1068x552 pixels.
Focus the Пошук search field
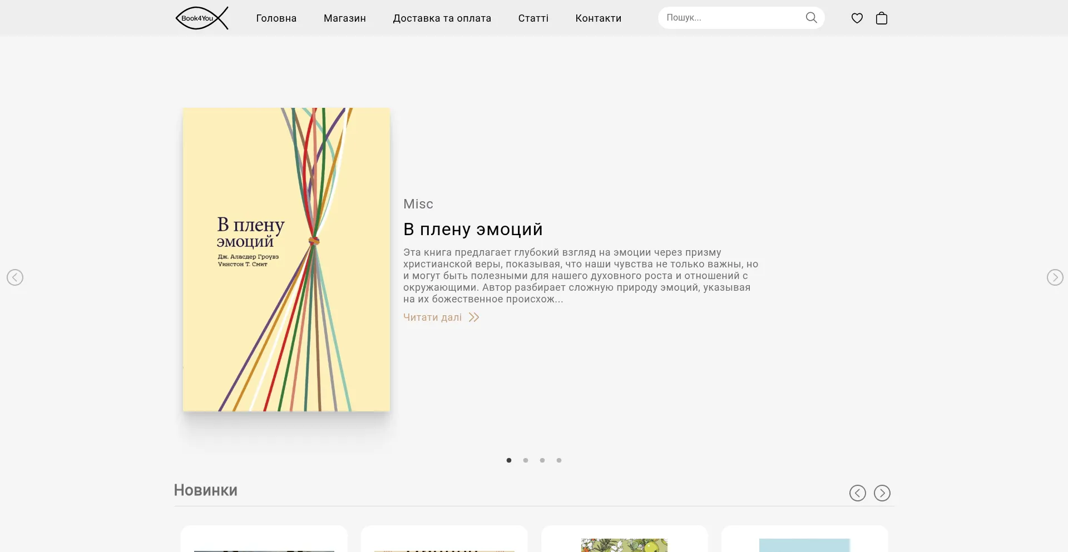[731, 18]
